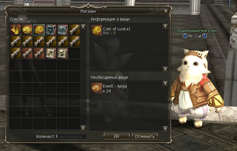Click the Event - Apiga required item icon
The height and width of the screenshot is (151, 237).
97,88
